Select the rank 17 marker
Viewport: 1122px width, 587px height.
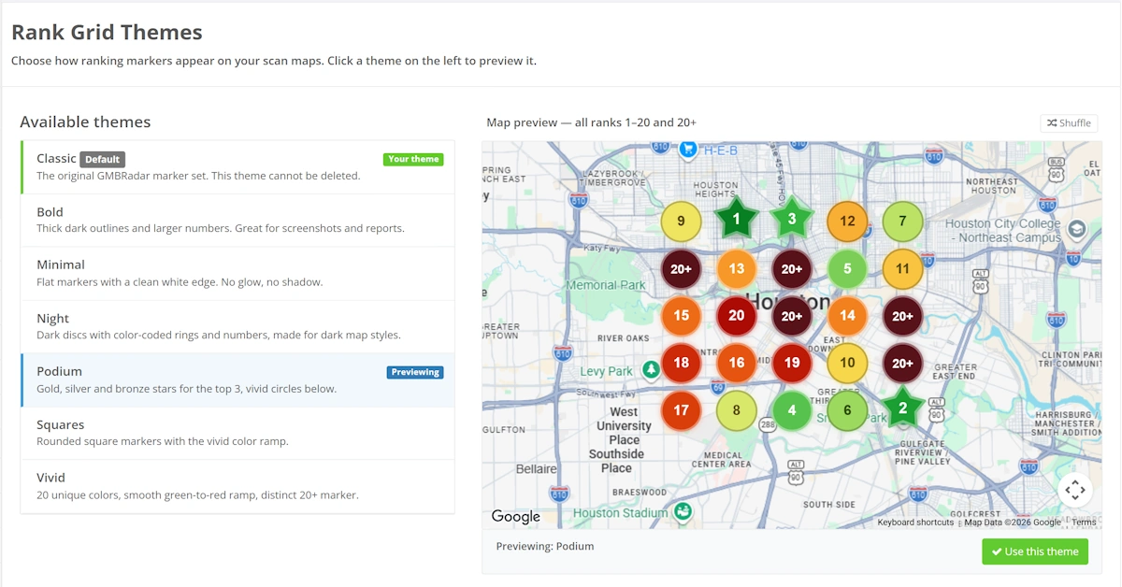[x=682, y=409]
